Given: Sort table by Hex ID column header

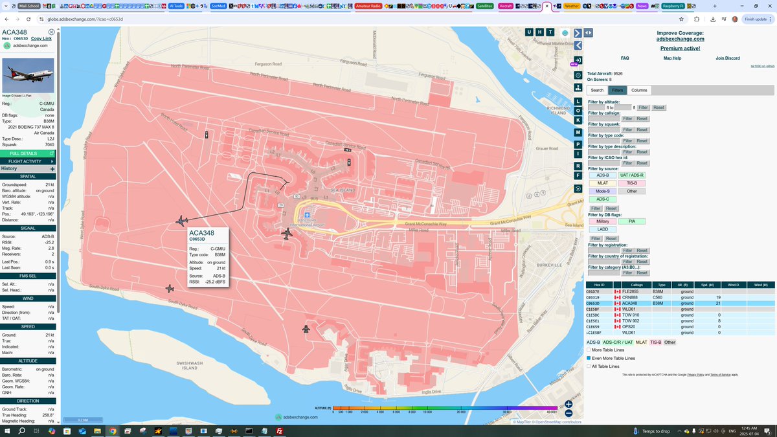Looking at the screenshot, I should pos(599,285).
